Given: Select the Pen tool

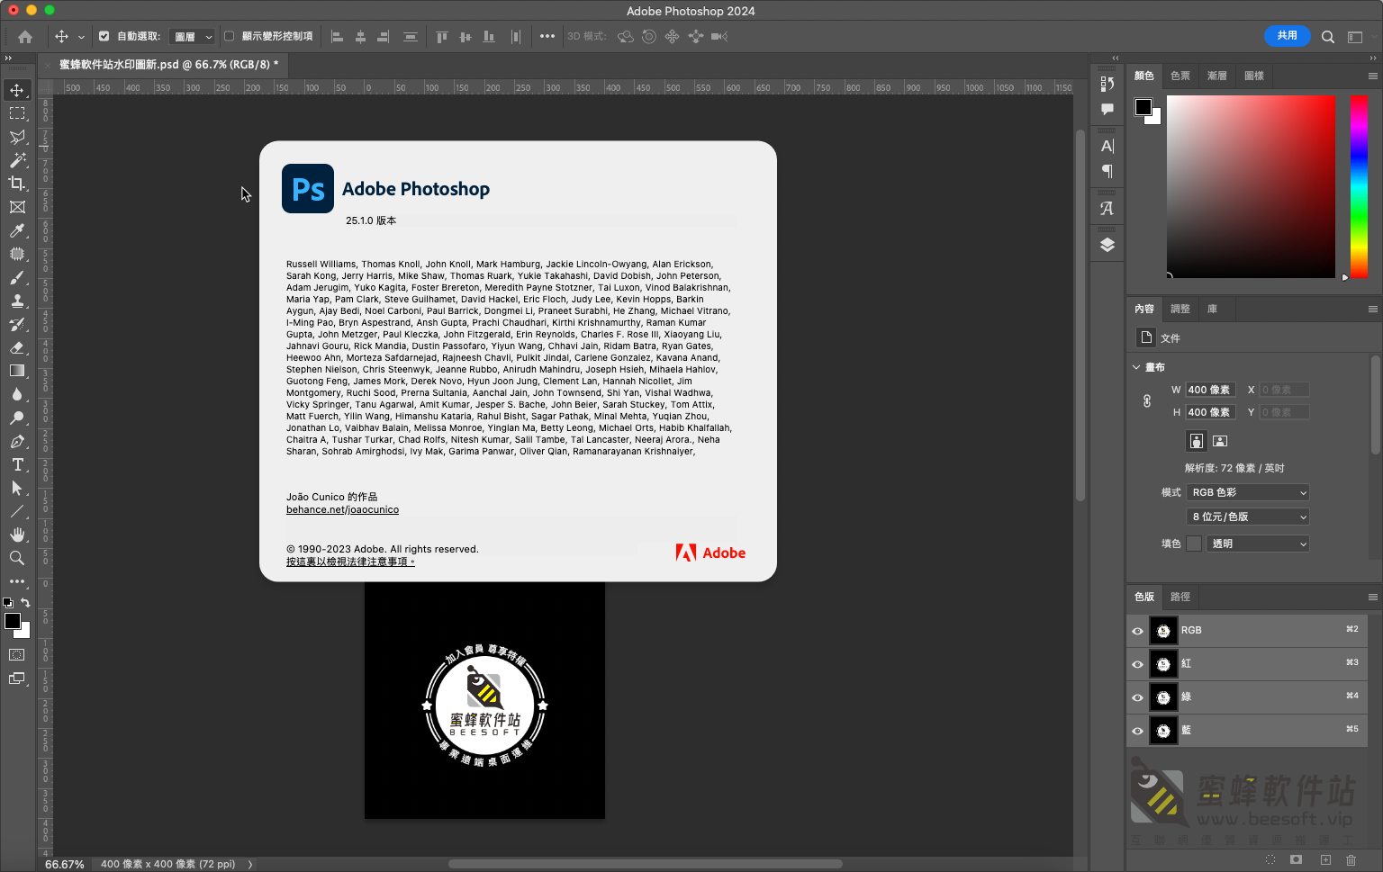Looking at the screenshot, I should coord(17,441).
